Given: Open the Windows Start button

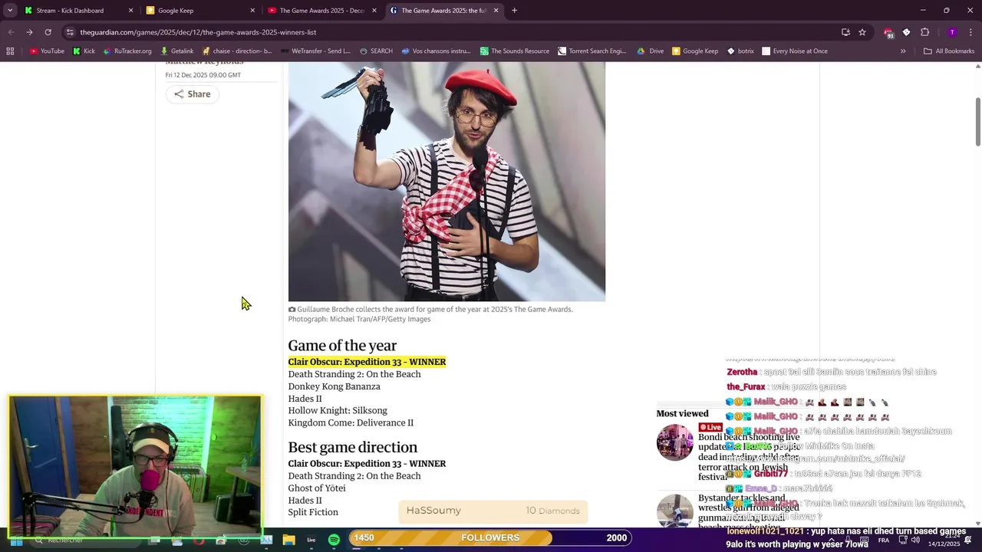Looking at the screenshot, I should point(16,540).
